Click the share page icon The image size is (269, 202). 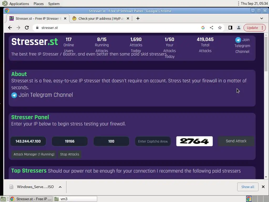[x=211, y=28]
